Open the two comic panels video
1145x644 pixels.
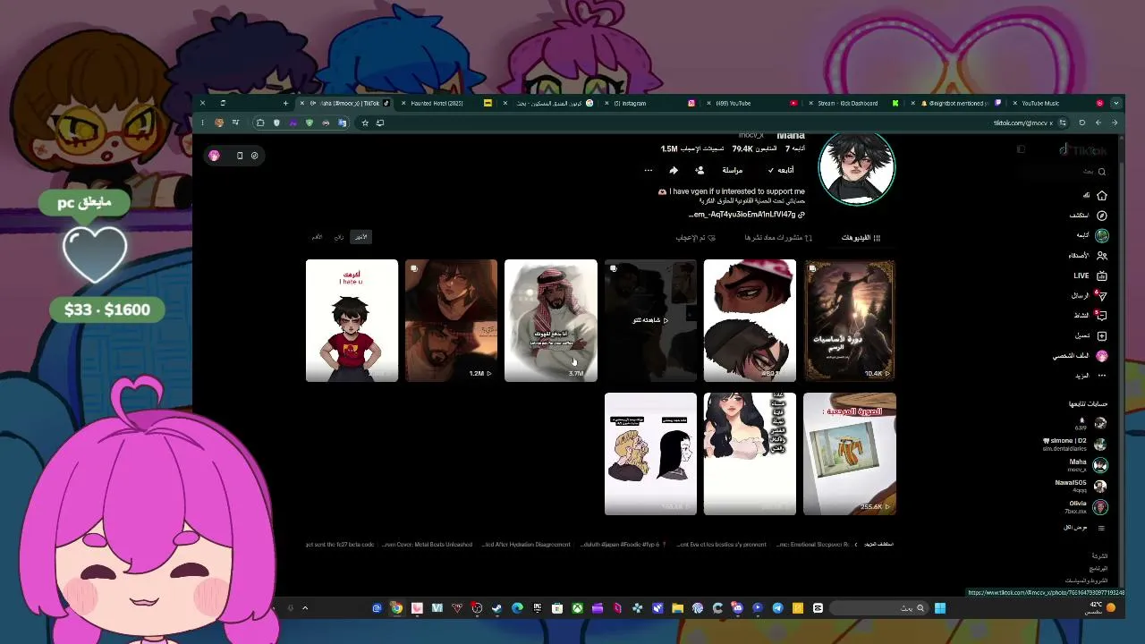click(x=650, y=453)
